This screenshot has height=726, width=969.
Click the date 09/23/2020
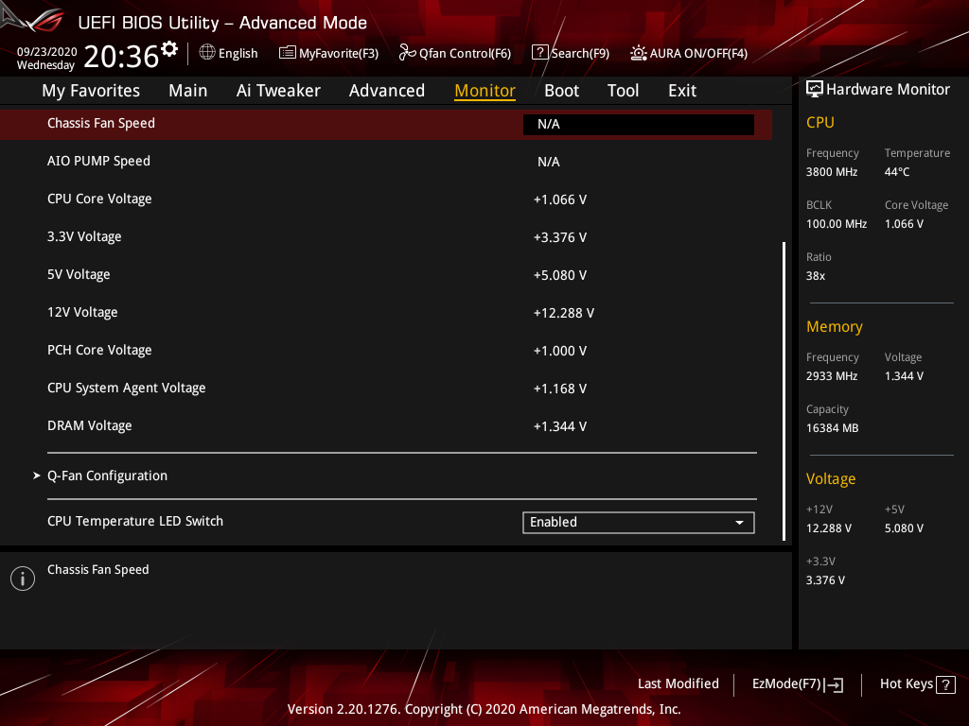pyautogui.click(x=47, y=52)
